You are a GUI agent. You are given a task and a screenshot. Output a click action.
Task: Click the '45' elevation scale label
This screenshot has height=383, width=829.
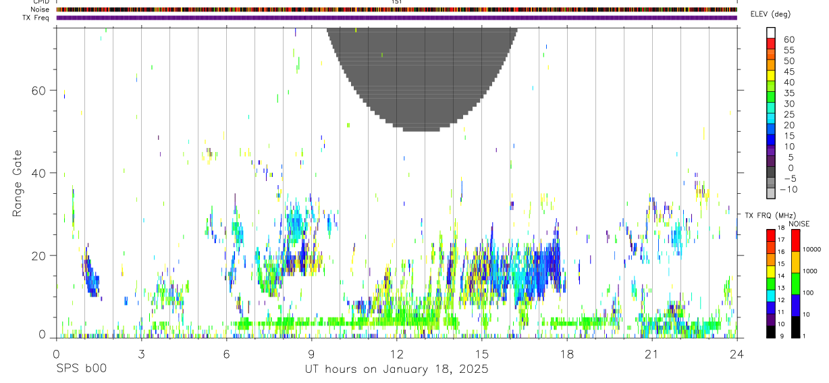(x=789, y=72)
